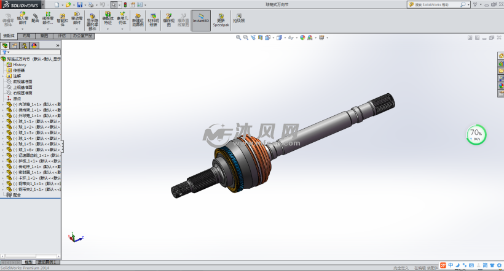Click the New document icon
The height and width of the screenshot is (271, 504).
click(57, 5)
